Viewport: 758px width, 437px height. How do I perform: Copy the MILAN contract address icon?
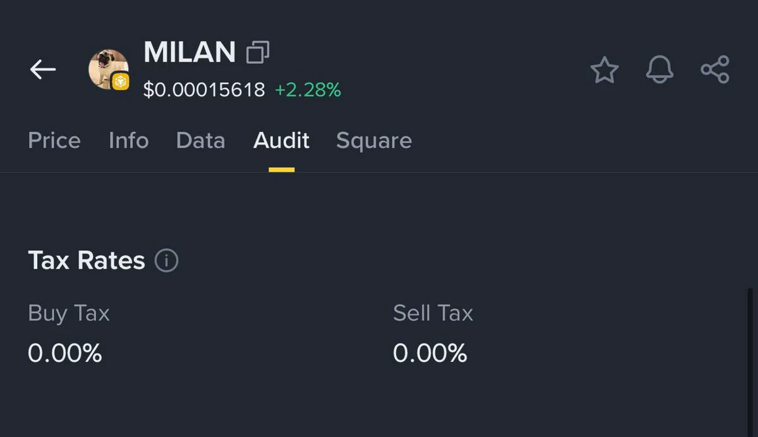click(x=258, y=52)
